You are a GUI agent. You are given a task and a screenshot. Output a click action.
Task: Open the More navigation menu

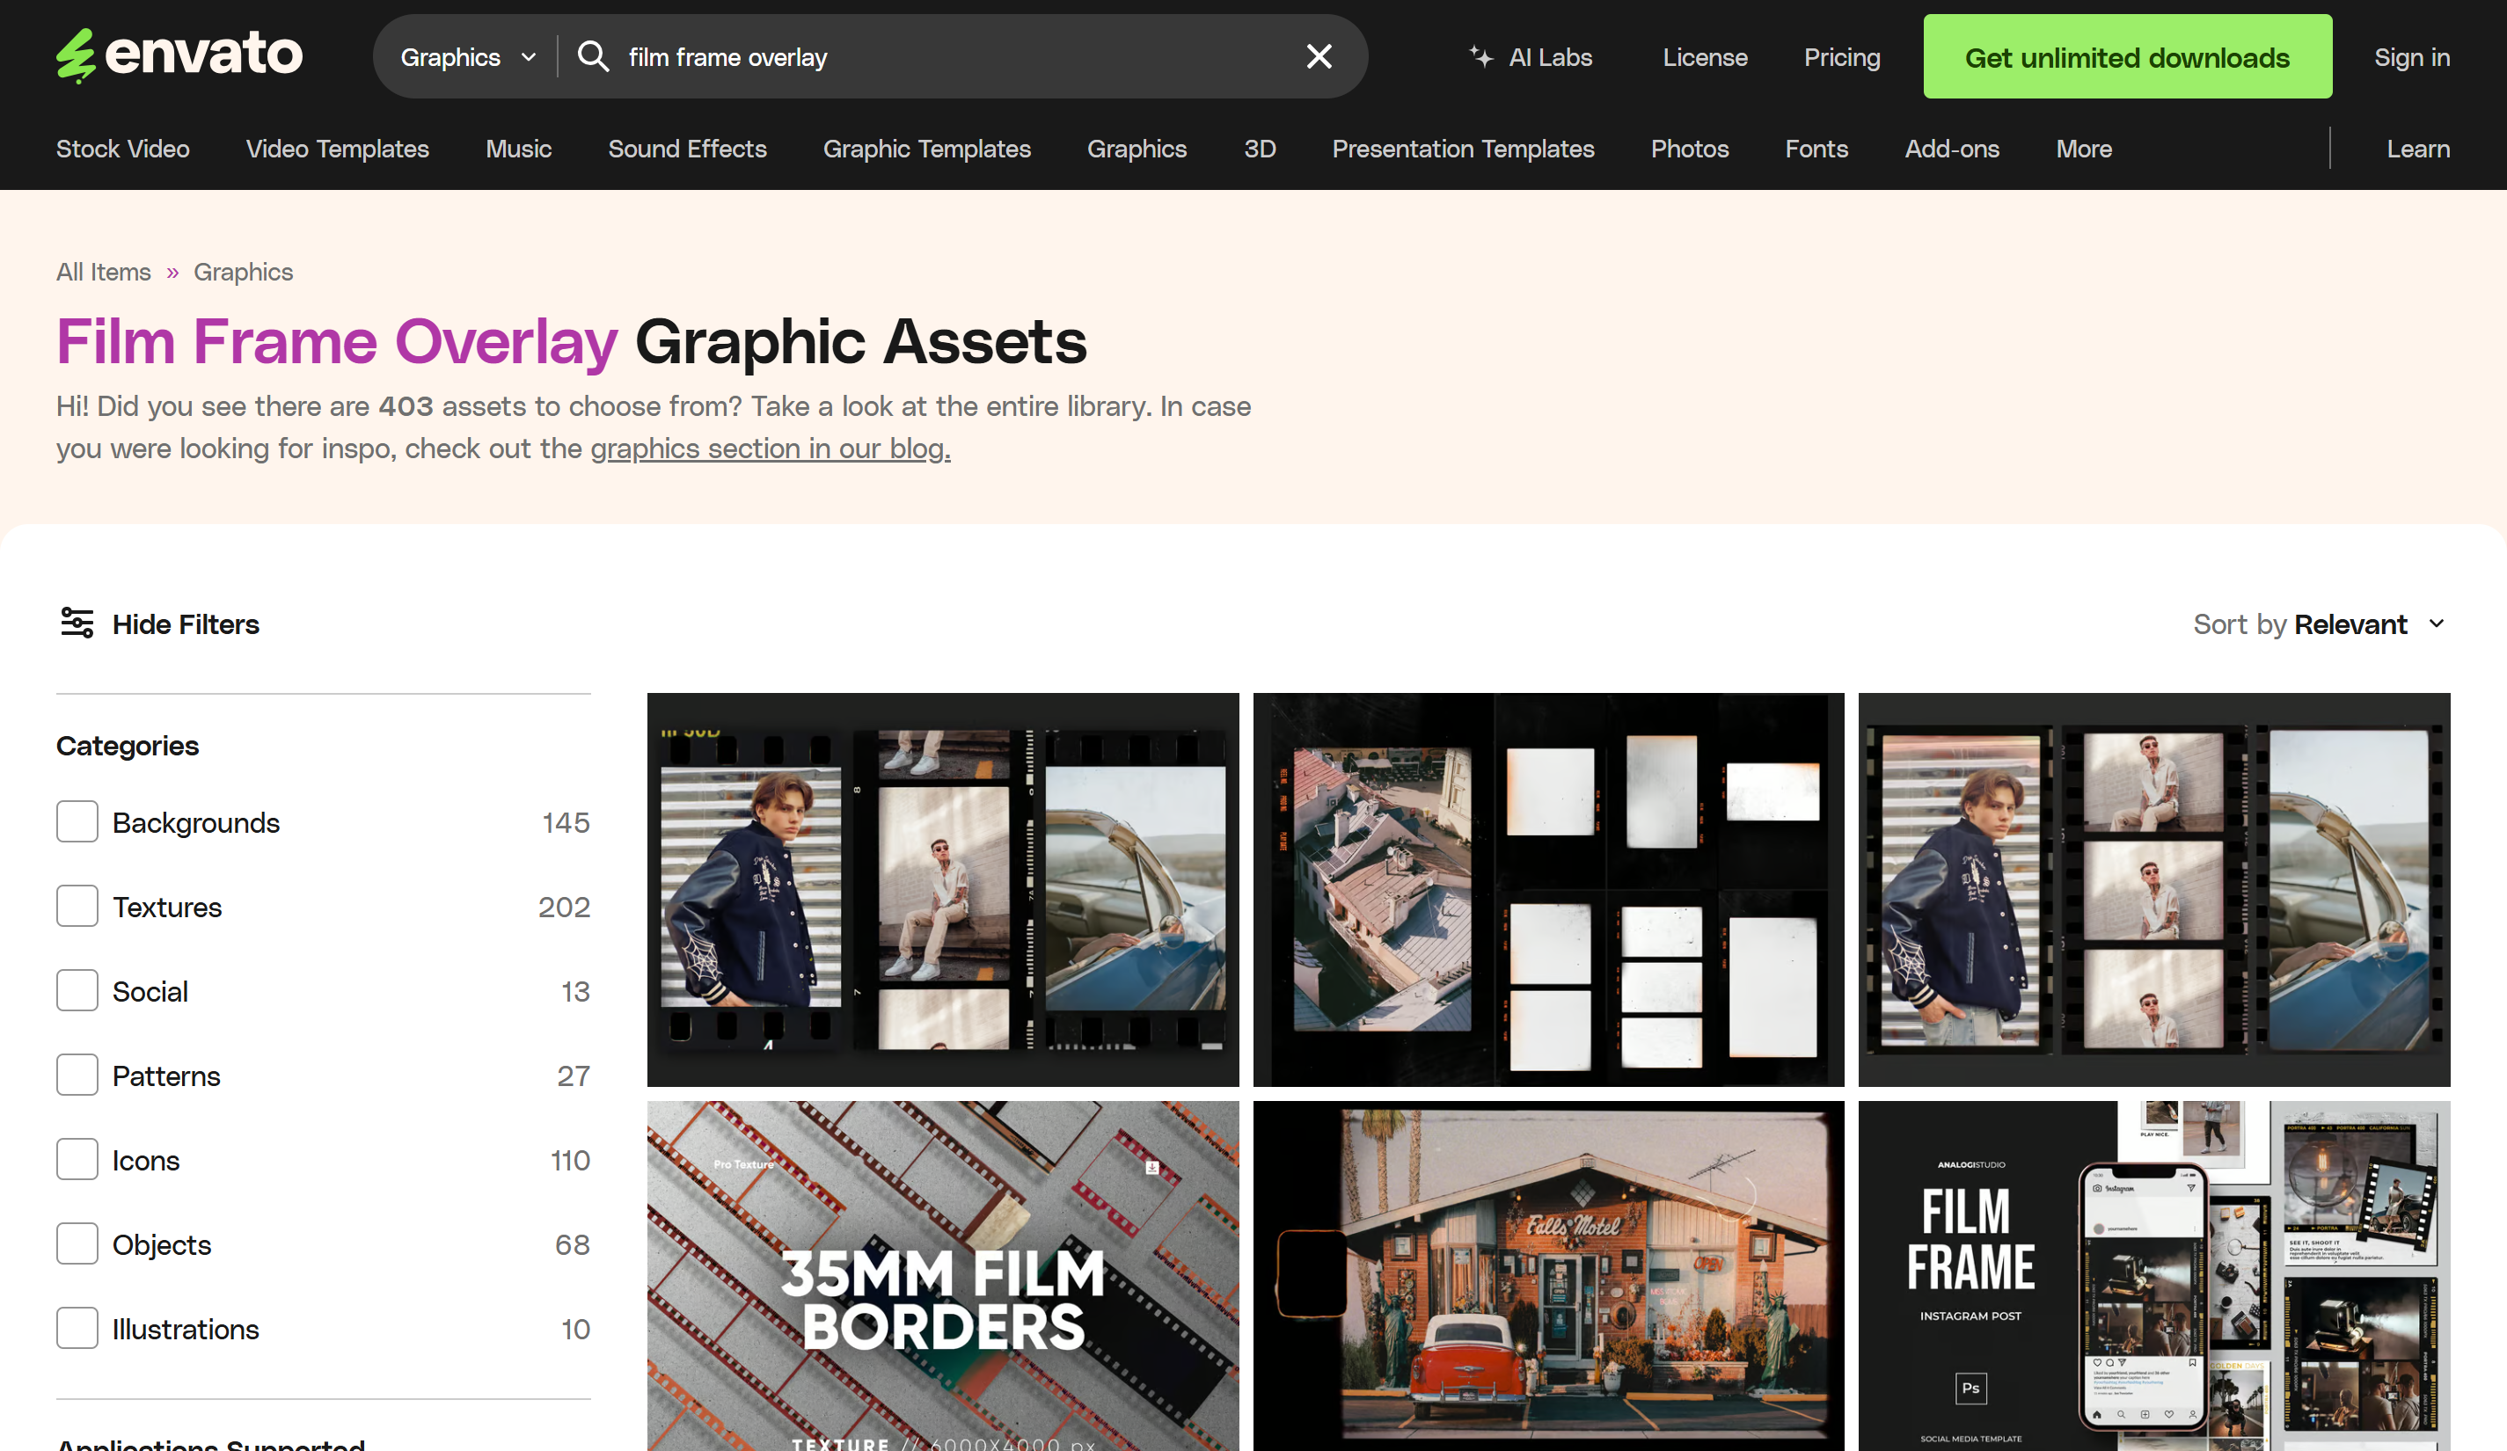(x=2083, y=149)
